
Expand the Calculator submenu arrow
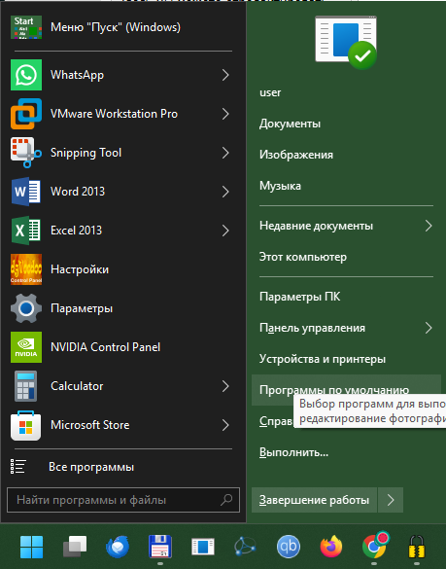coord(225,386)
